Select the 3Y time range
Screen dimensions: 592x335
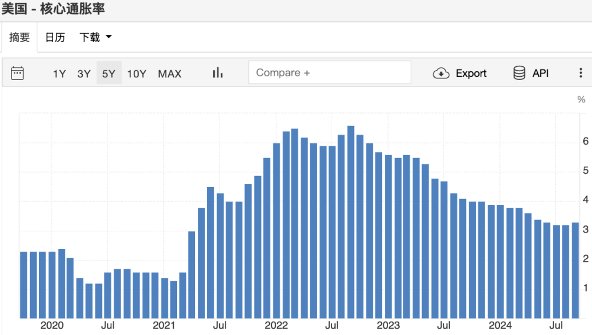84,73
